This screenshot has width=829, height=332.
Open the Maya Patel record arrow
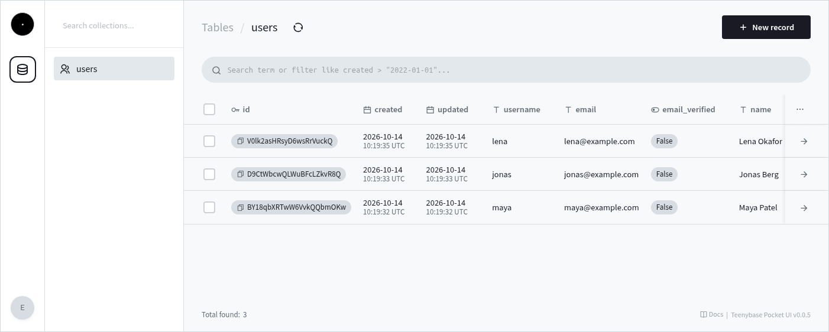click(804, 207)
